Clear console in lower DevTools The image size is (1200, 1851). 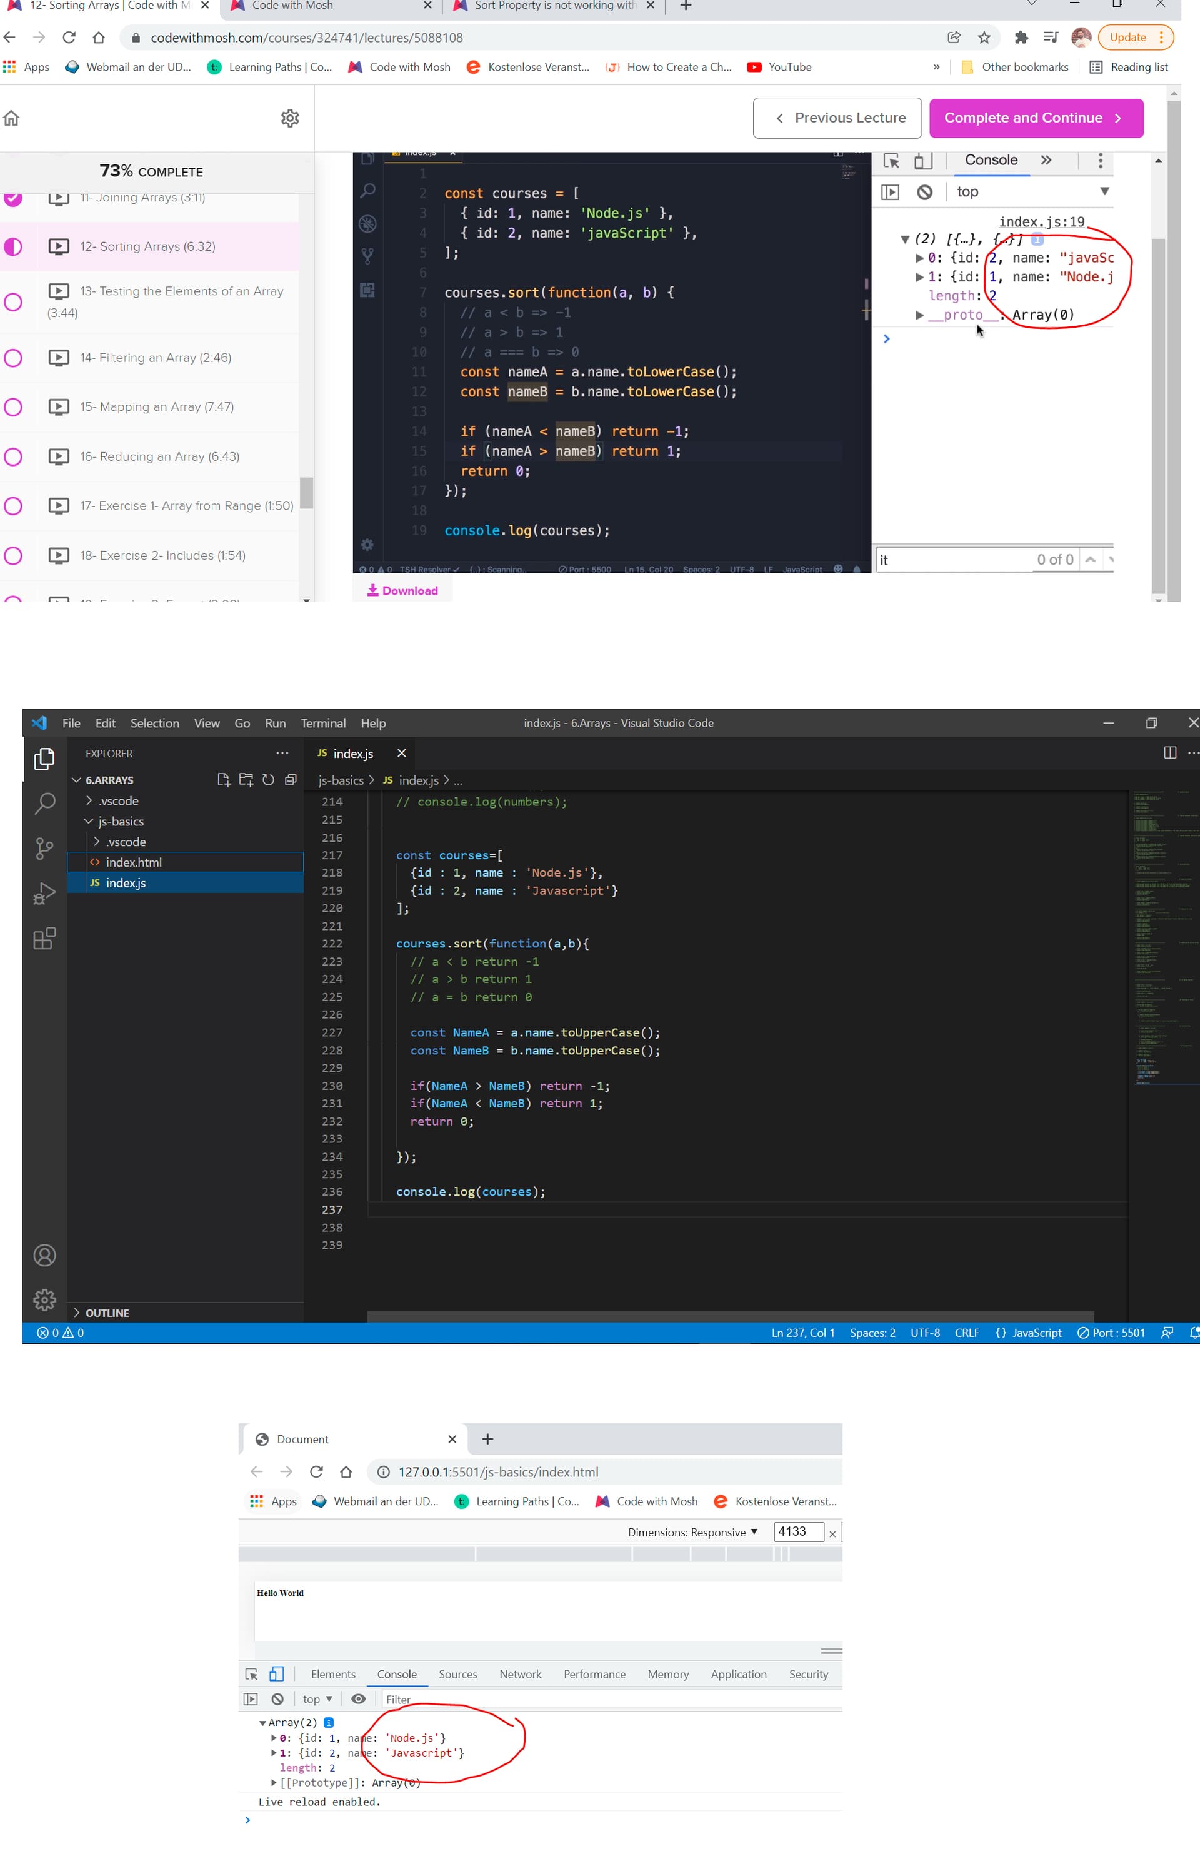point(277,1698)
